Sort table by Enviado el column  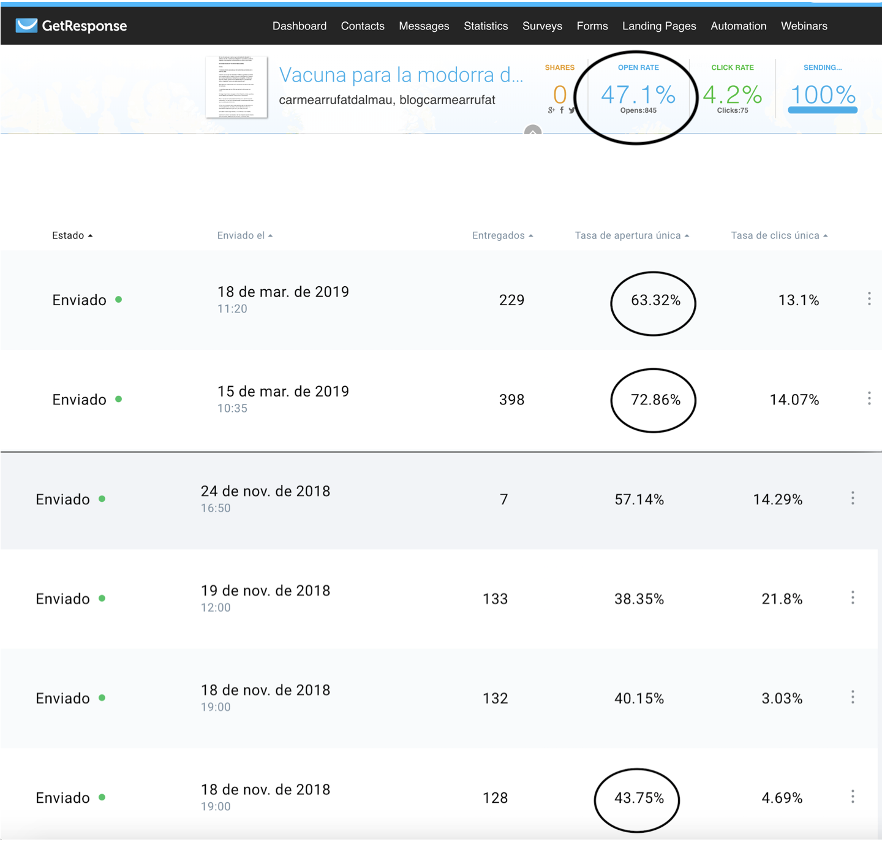pyautogui.click(x=244, y=235)
